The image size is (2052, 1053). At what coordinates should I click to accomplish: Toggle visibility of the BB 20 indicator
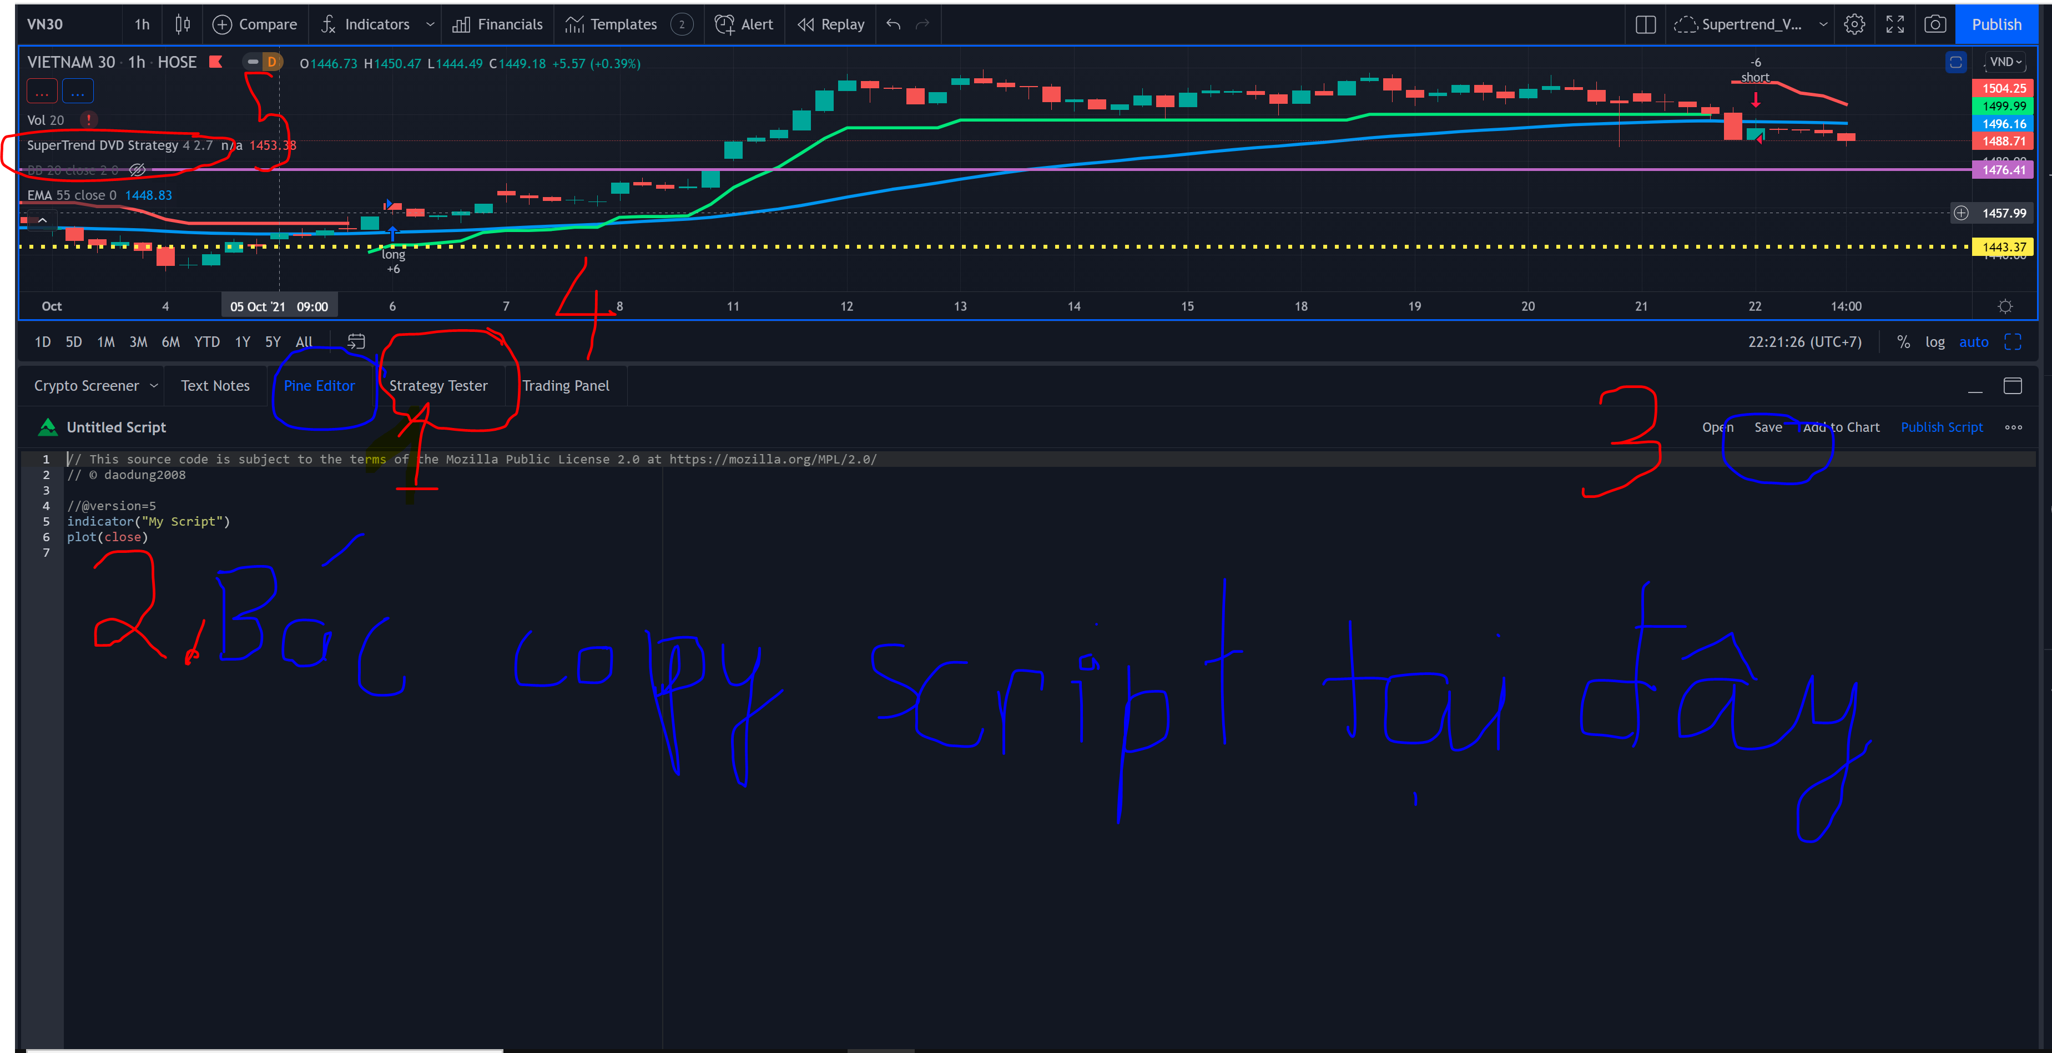coord(137,170)
